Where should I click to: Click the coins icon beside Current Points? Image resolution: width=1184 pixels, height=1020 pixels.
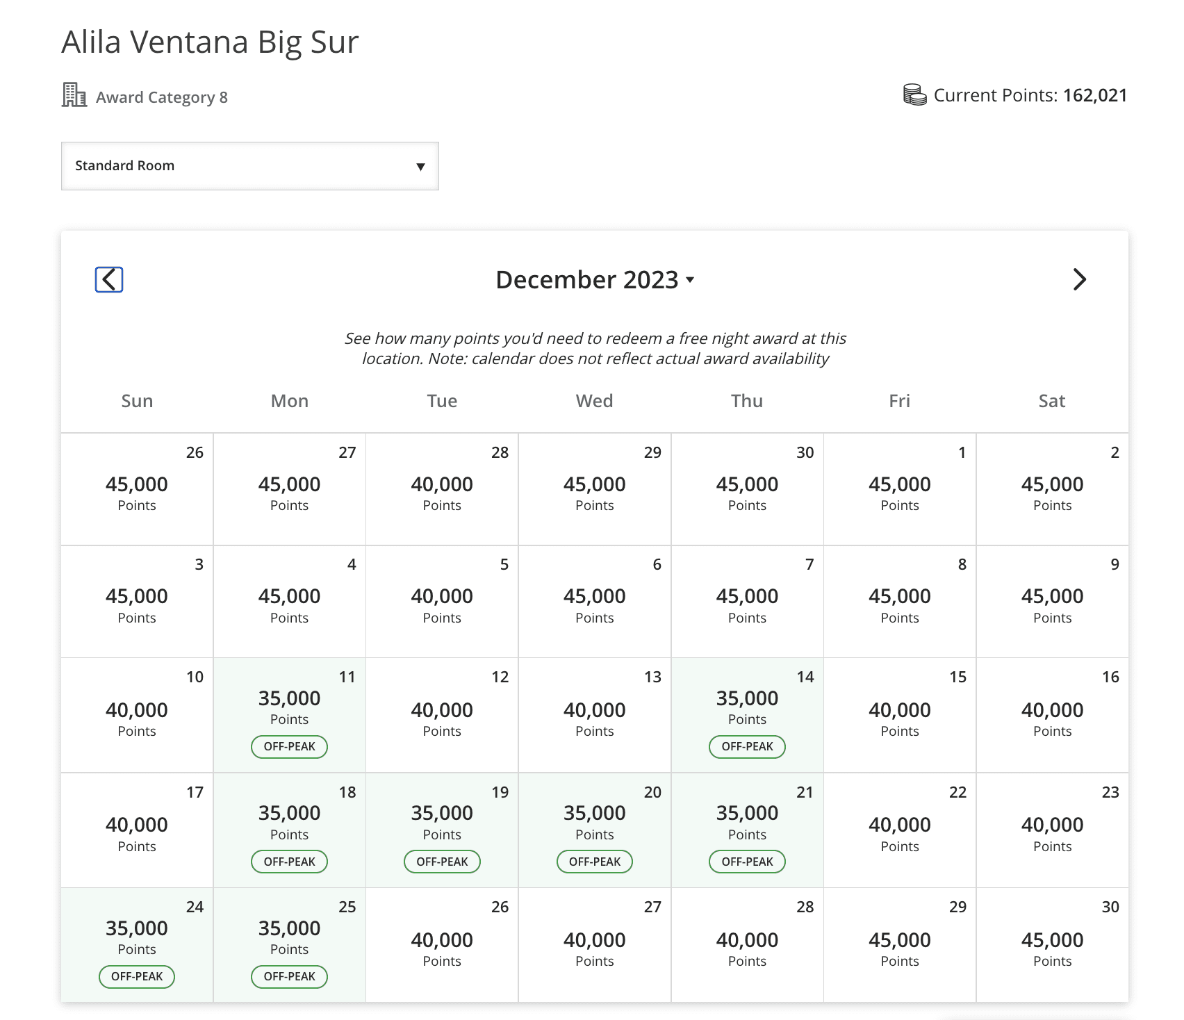click(914, 94)
